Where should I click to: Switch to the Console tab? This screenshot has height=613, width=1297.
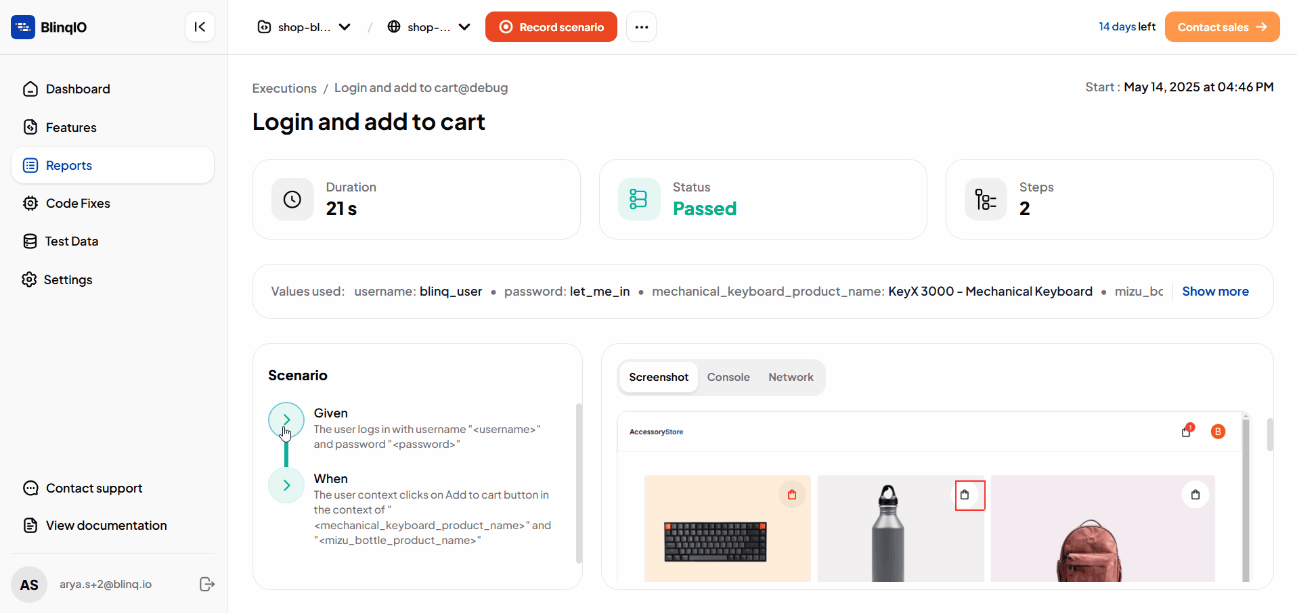[x=728, y=378]
